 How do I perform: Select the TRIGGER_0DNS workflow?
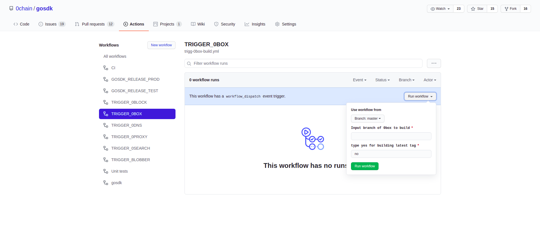coord(137,125)
